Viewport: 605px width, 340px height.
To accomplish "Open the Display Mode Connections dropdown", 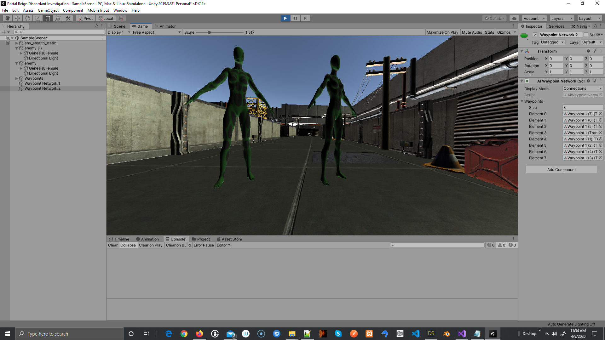I will [x=583, y=88].
